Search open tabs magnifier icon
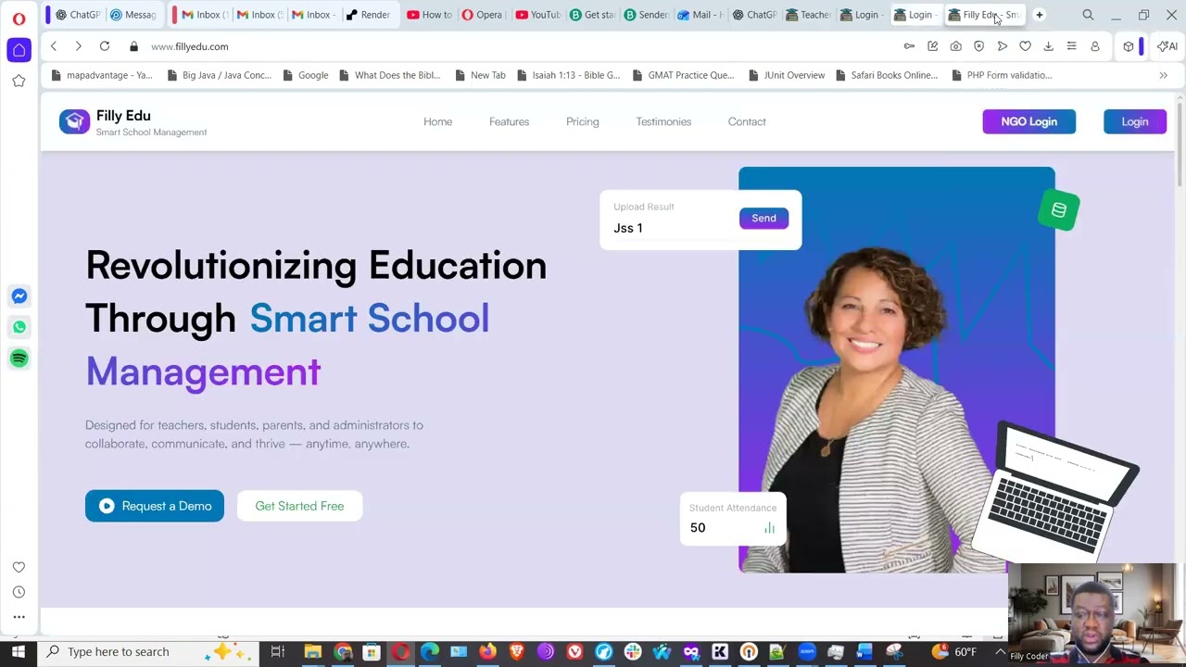The width and height of the screenshot is (1186, 667). (x=1088, y=15)
